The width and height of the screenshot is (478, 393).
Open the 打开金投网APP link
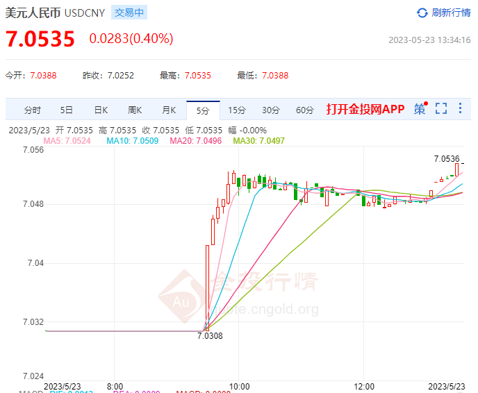pyautogui.click(x=365, y=109)
